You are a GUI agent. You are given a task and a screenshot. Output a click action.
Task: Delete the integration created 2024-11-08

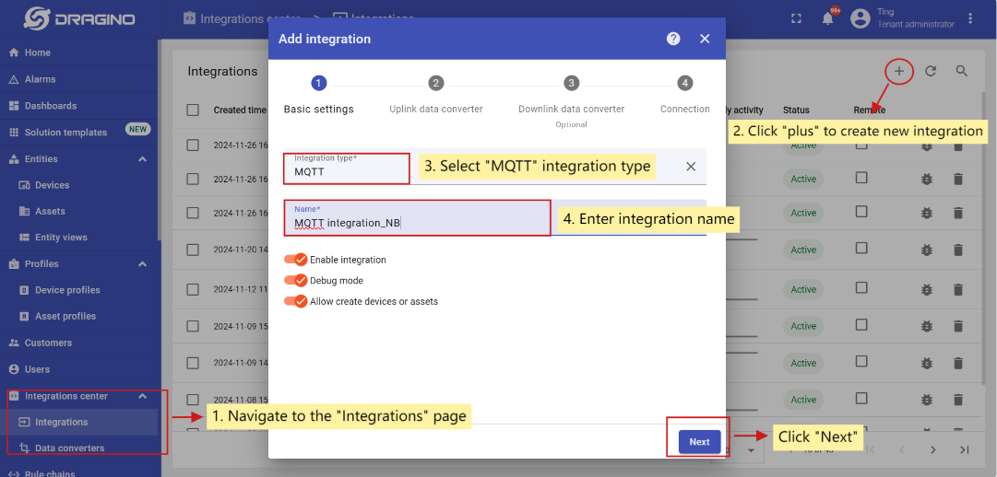pos(958,401)
